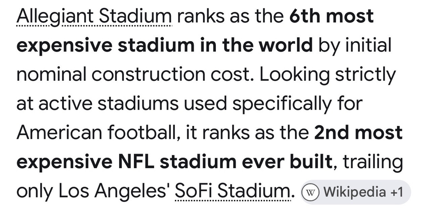Image resolution: width=433 pixels, height=208 pixels.
Task: Click the phrase 'by initial' on second line
Action: tap(355, 46)
